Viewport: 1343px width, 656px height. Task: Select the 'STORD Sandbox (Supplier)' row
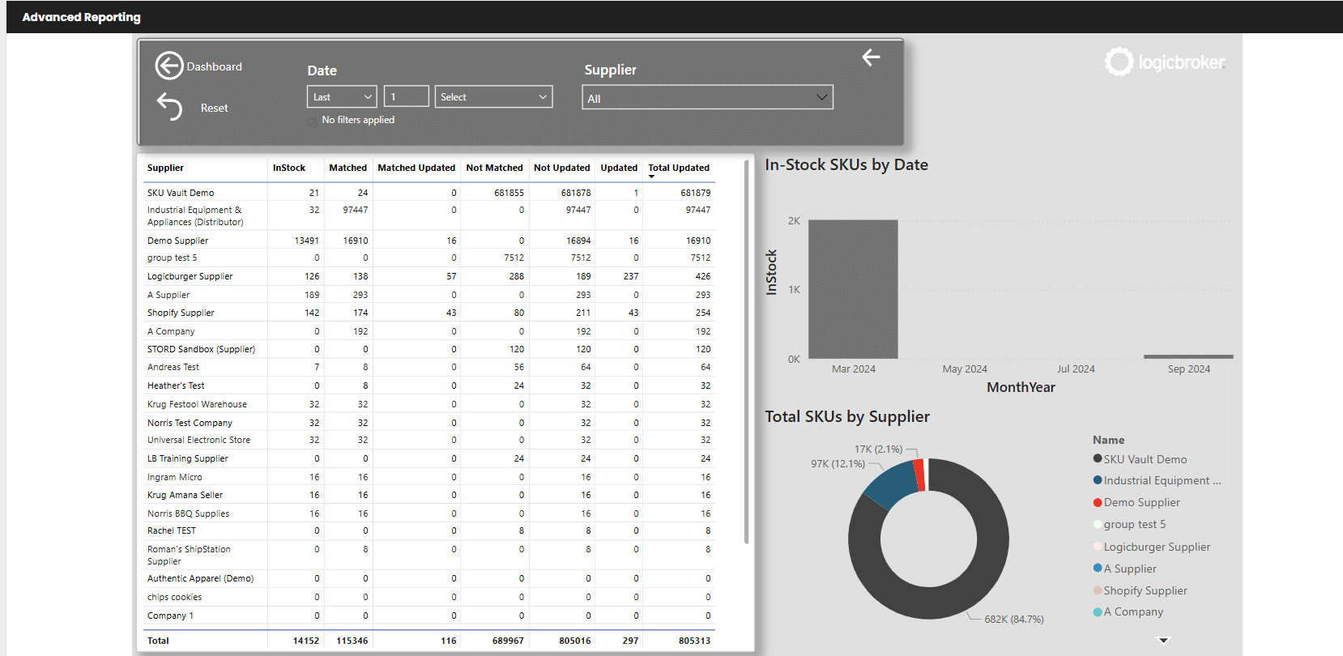click(429, 349)
